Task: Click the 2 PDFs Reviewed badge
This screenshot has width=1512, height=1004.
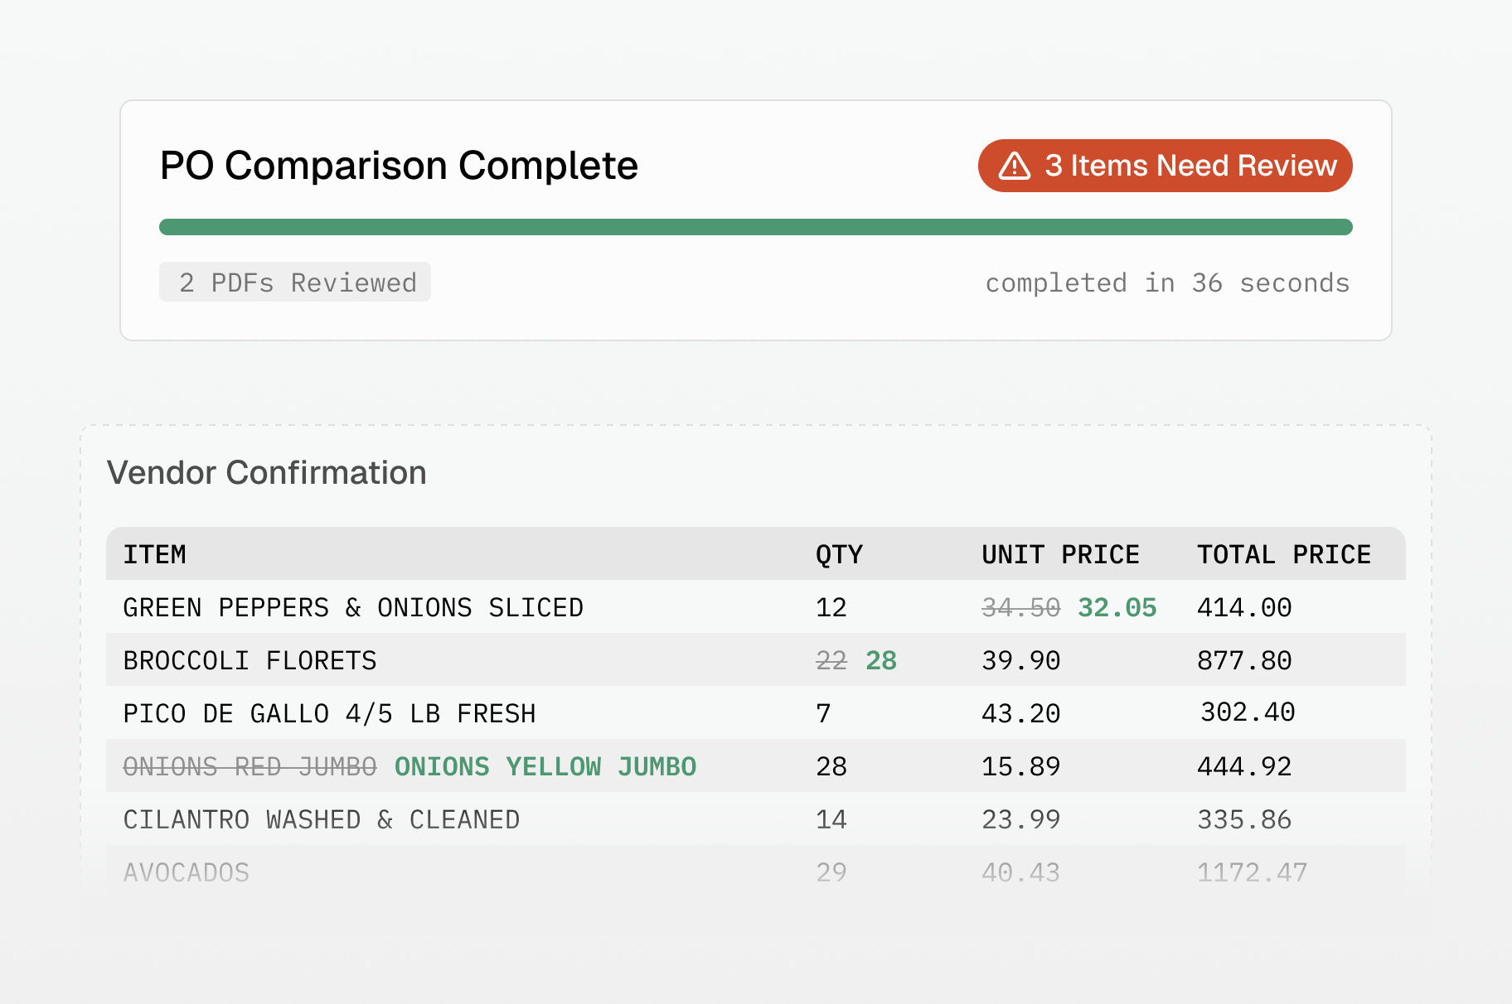Action: pos(295,282)
